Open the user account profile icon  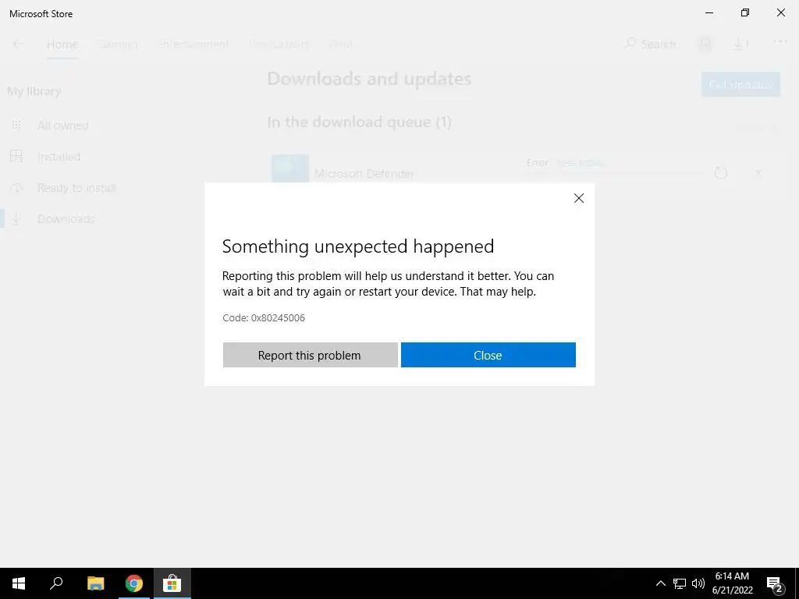click(x=705, y=44)
